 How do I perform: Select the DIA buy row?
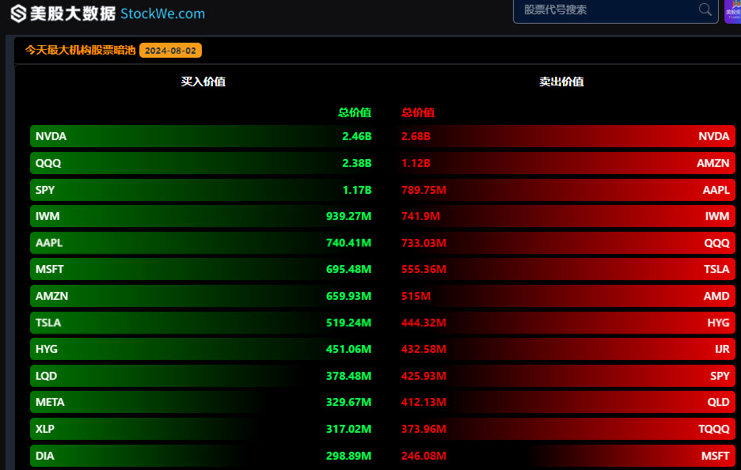203,456
